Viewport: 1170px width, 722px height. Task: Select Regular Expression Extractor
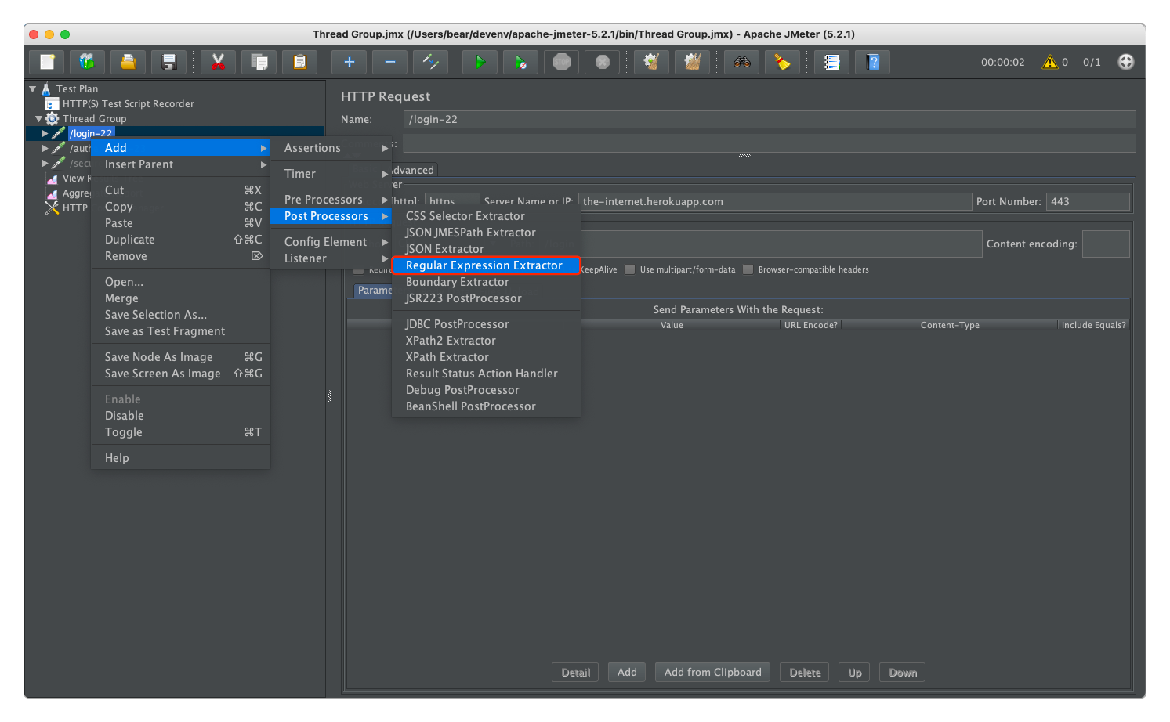tap(486, 265)
